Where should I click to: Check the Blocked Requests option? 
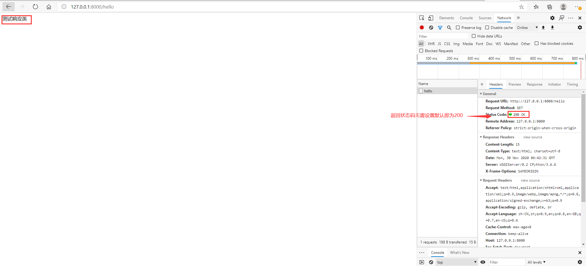pos(421,51)
